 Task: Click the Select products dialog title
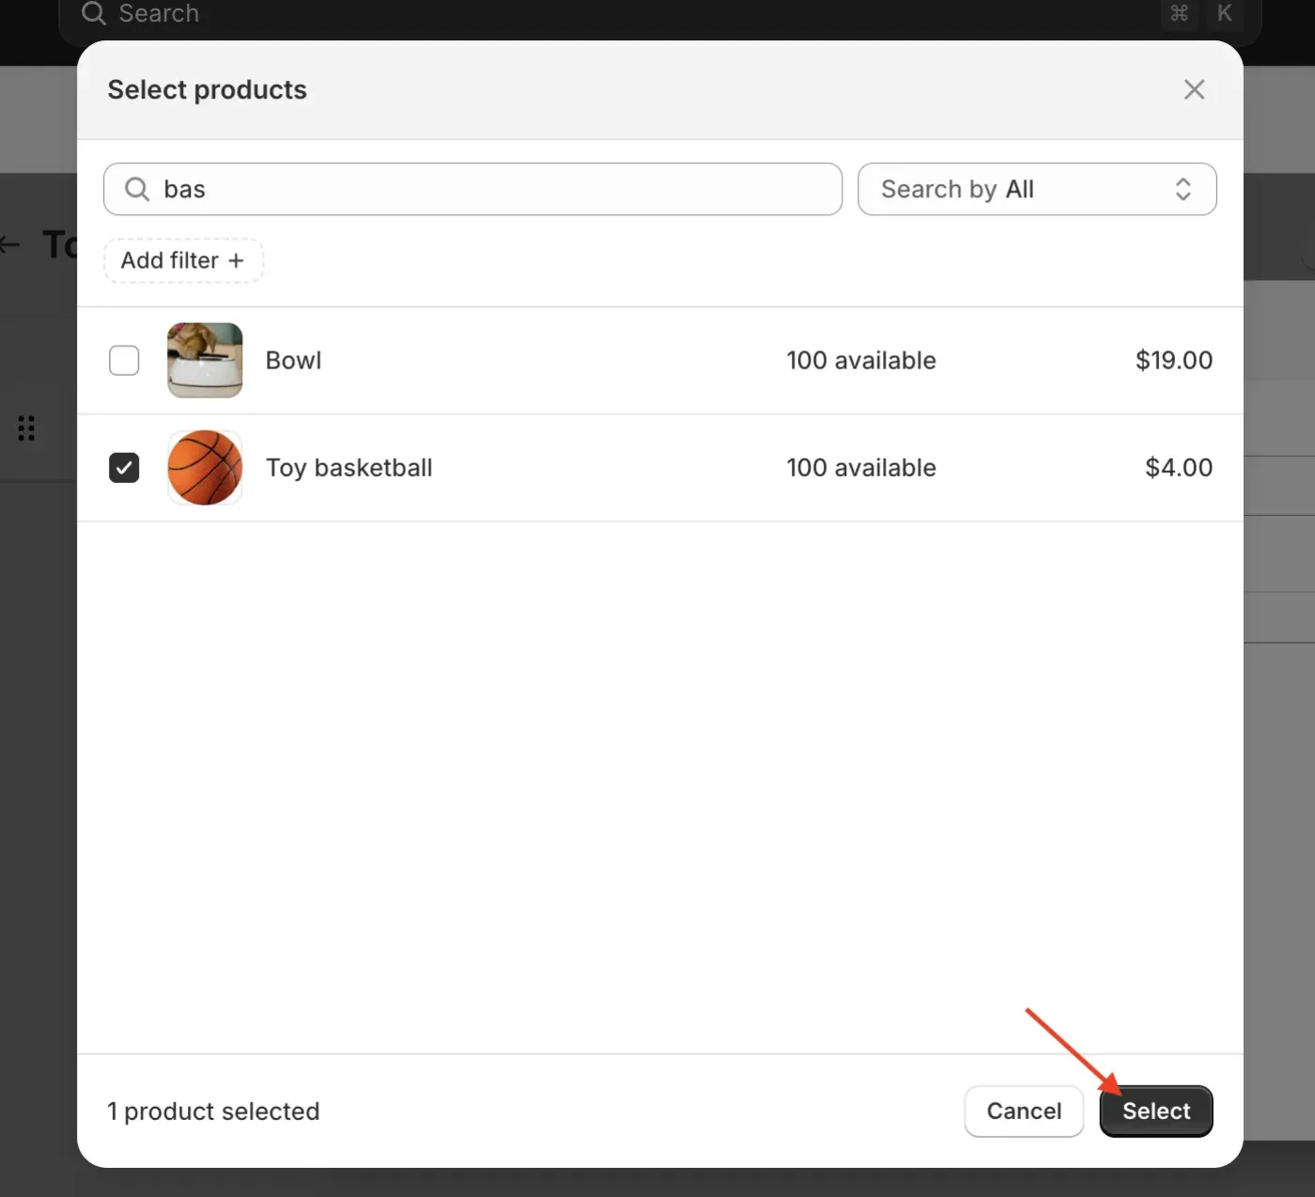(207, 89)
